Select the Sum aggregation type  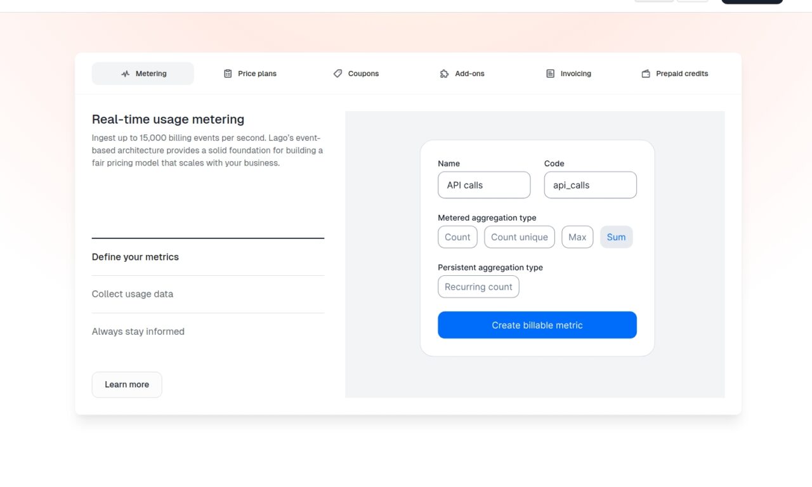coord(616,237)
